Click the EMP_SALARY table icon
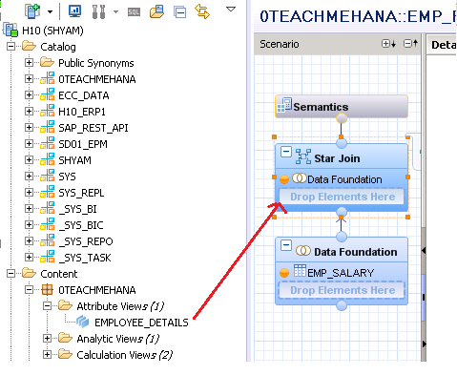 click(300, 271)
